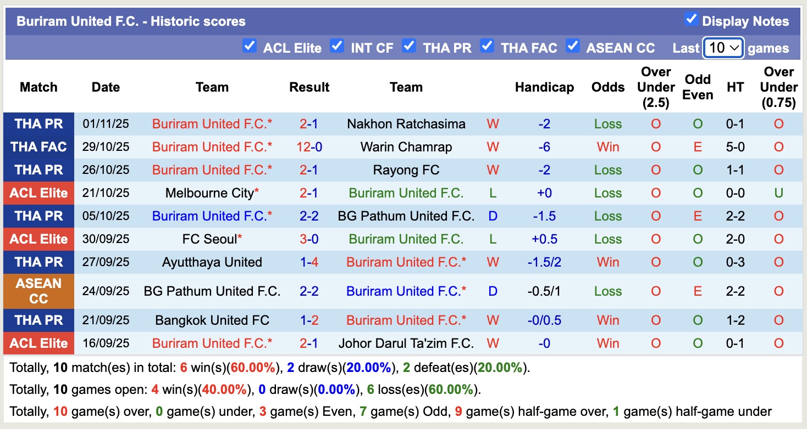Click the Handicap column header
The image size is (807, 429).
point(544,87)
